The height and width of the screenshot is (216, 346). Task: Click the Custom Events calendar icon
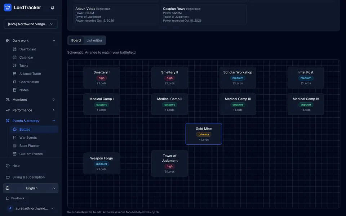14,154
